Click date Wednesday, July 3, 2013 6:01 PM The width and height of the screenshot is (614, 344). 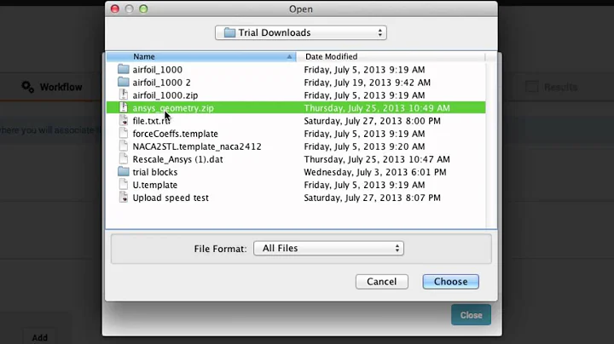pos(375,172)
